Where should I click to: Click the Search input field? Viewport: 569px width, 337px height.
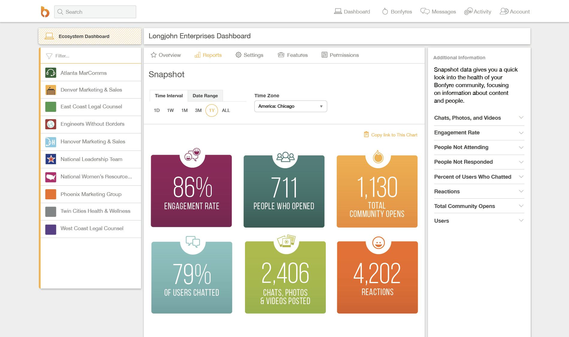click(95, 12)
